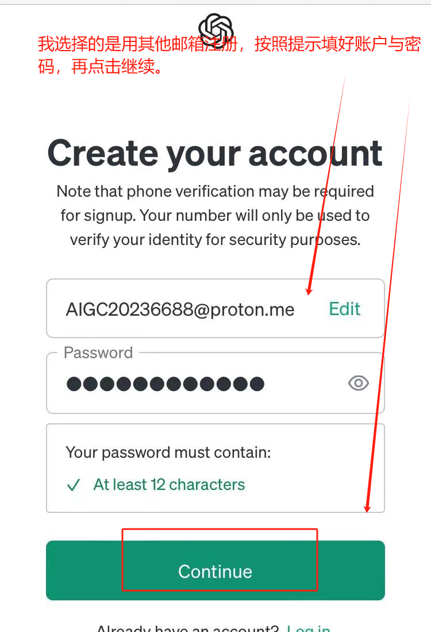Viewport: 431px width, 632px height.
Task: Click the red arrowhead near the requirements box corner
Action: [x=367, y=506]
